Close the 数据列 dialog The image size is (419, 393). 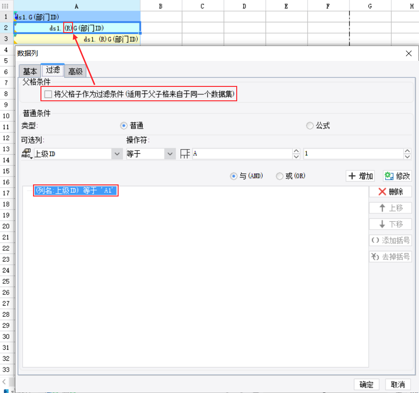[409, 53]
